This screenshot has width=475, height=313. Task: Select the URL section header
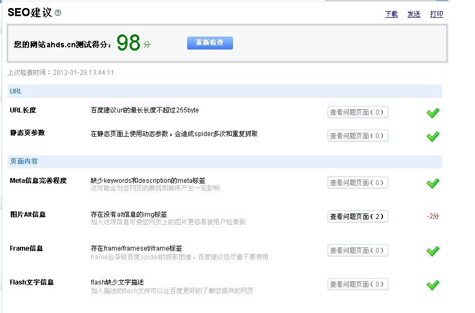[x=16, y=91]
